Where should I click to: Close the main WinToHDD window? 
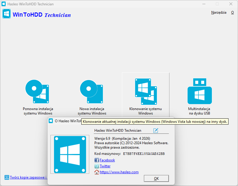tap(231, 4)
